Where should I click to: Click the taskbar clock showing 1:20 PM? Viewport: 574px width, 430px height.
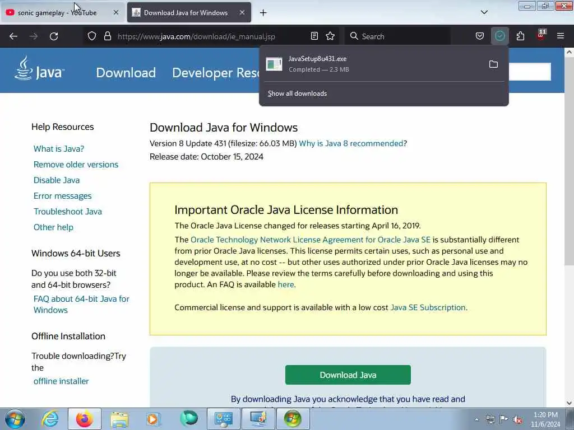coord(545,419)
